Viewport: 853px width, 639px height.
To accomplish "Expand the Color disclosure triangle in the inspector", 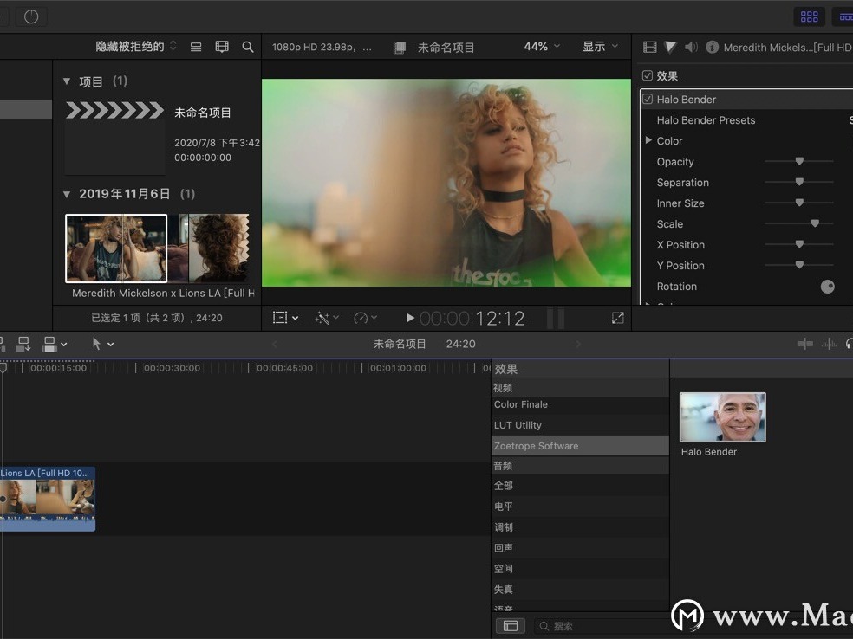I will pos(649,140).
